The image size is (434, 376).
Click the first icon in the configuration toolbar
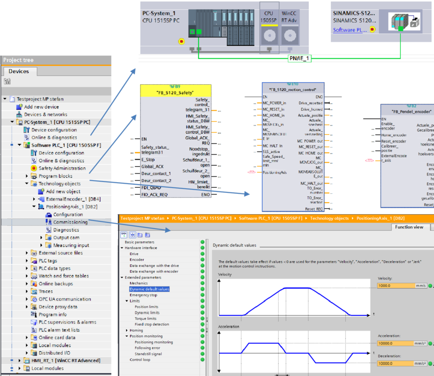coord(124,235)
